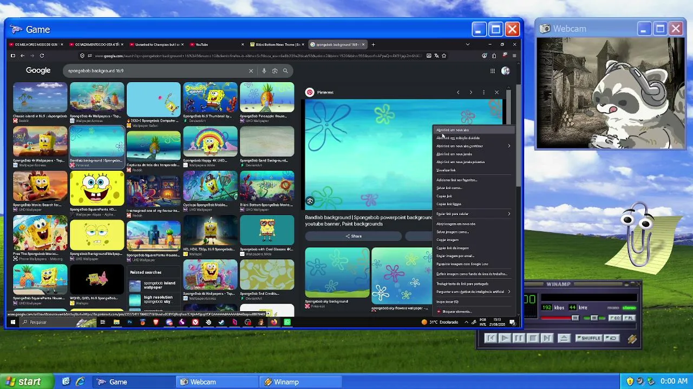Click the Google logo

(x=38, y=71)
